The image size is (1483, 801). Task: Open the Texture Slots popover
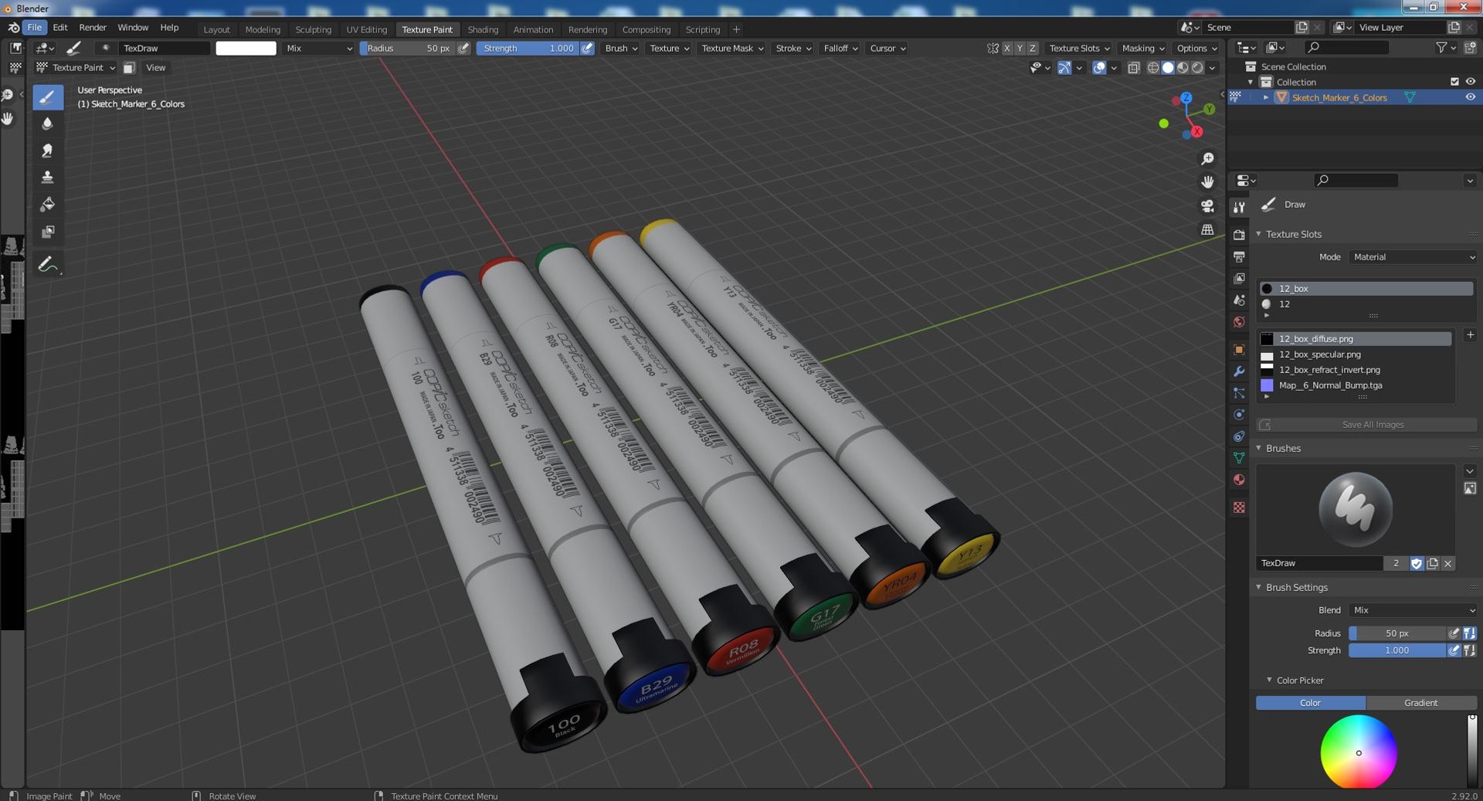coord(1078,48)
